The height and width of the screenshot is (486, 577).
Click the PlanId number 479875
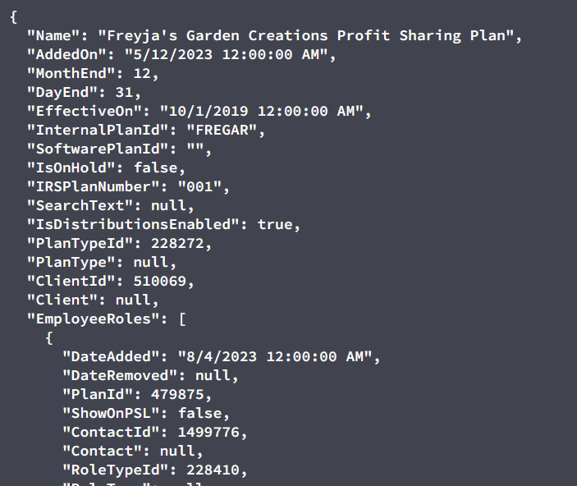[x=177, y=395]
